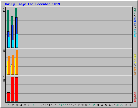This screenshot has width=138, height=108.
Task: Select the yellow visits bar for day 1
Action: [x=7, y=68]
